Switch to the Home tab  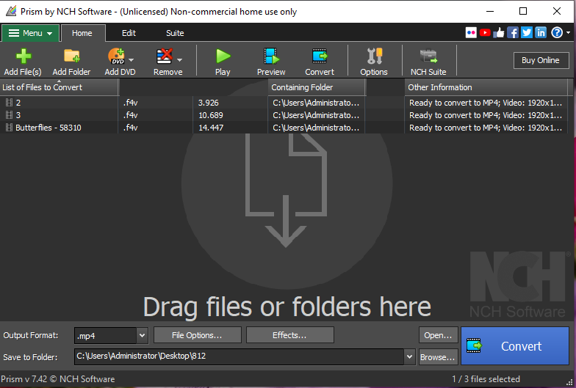[x=82, y=33]
